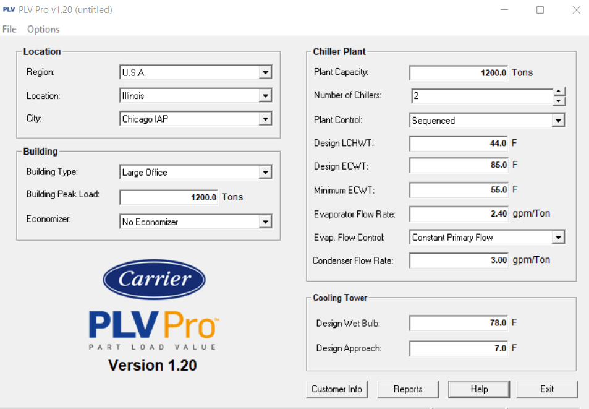
Task: Click inside the Plant Capacity field
Action: [457, 72]
